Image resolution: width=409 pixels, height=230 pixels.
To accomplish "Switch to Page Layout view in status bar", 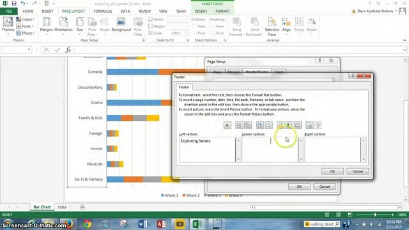I will 338,215.
